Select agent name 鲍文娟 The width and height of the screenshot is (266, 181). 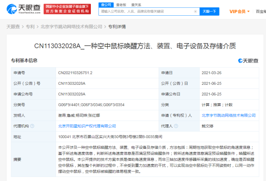[207, 126]
